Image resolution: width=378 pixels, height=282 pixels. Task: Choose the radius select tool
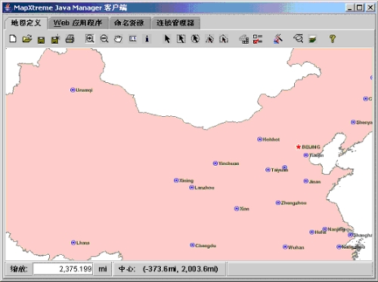click(195, 38)
